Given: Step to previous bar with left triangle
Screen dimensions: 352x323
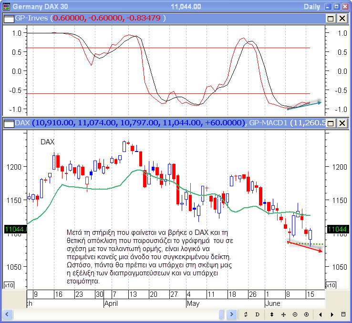Looking at the screenshot, I should pyautogui.click(x=321, y=315).
